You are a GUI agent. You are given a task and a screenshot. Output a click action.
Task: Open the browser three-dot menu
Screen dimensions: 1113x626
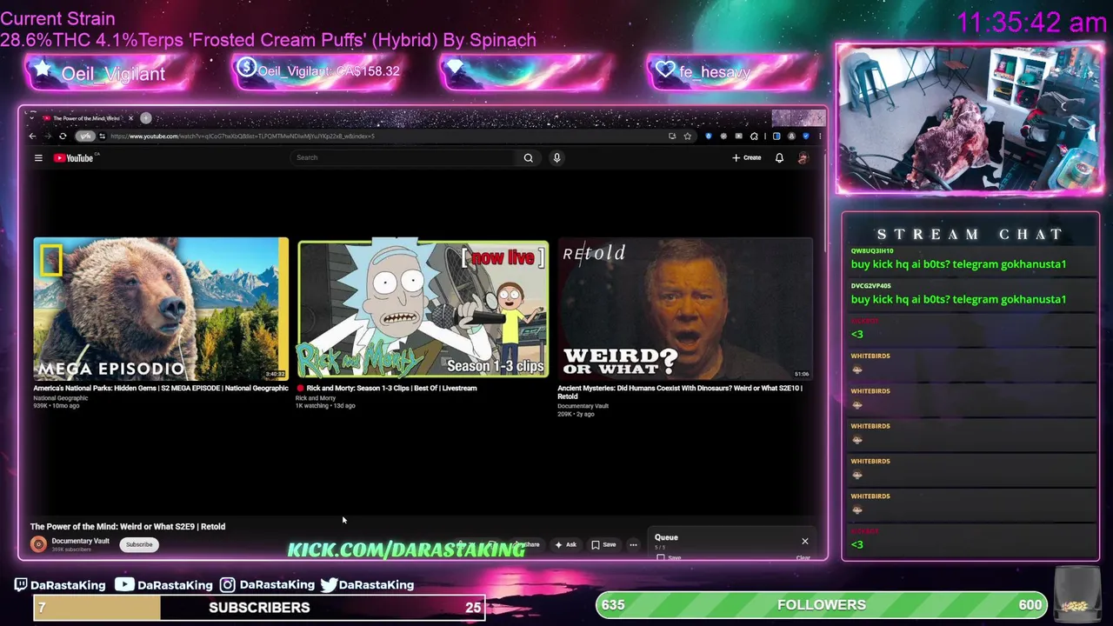820,136
